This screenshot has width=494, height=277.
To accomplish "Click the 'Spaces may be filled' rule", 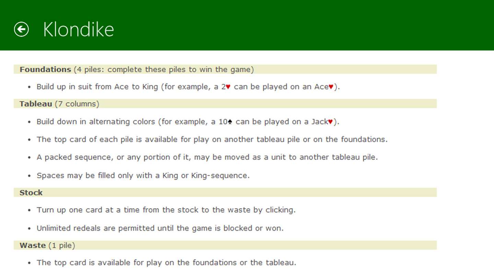I will (x=143, y=175).
